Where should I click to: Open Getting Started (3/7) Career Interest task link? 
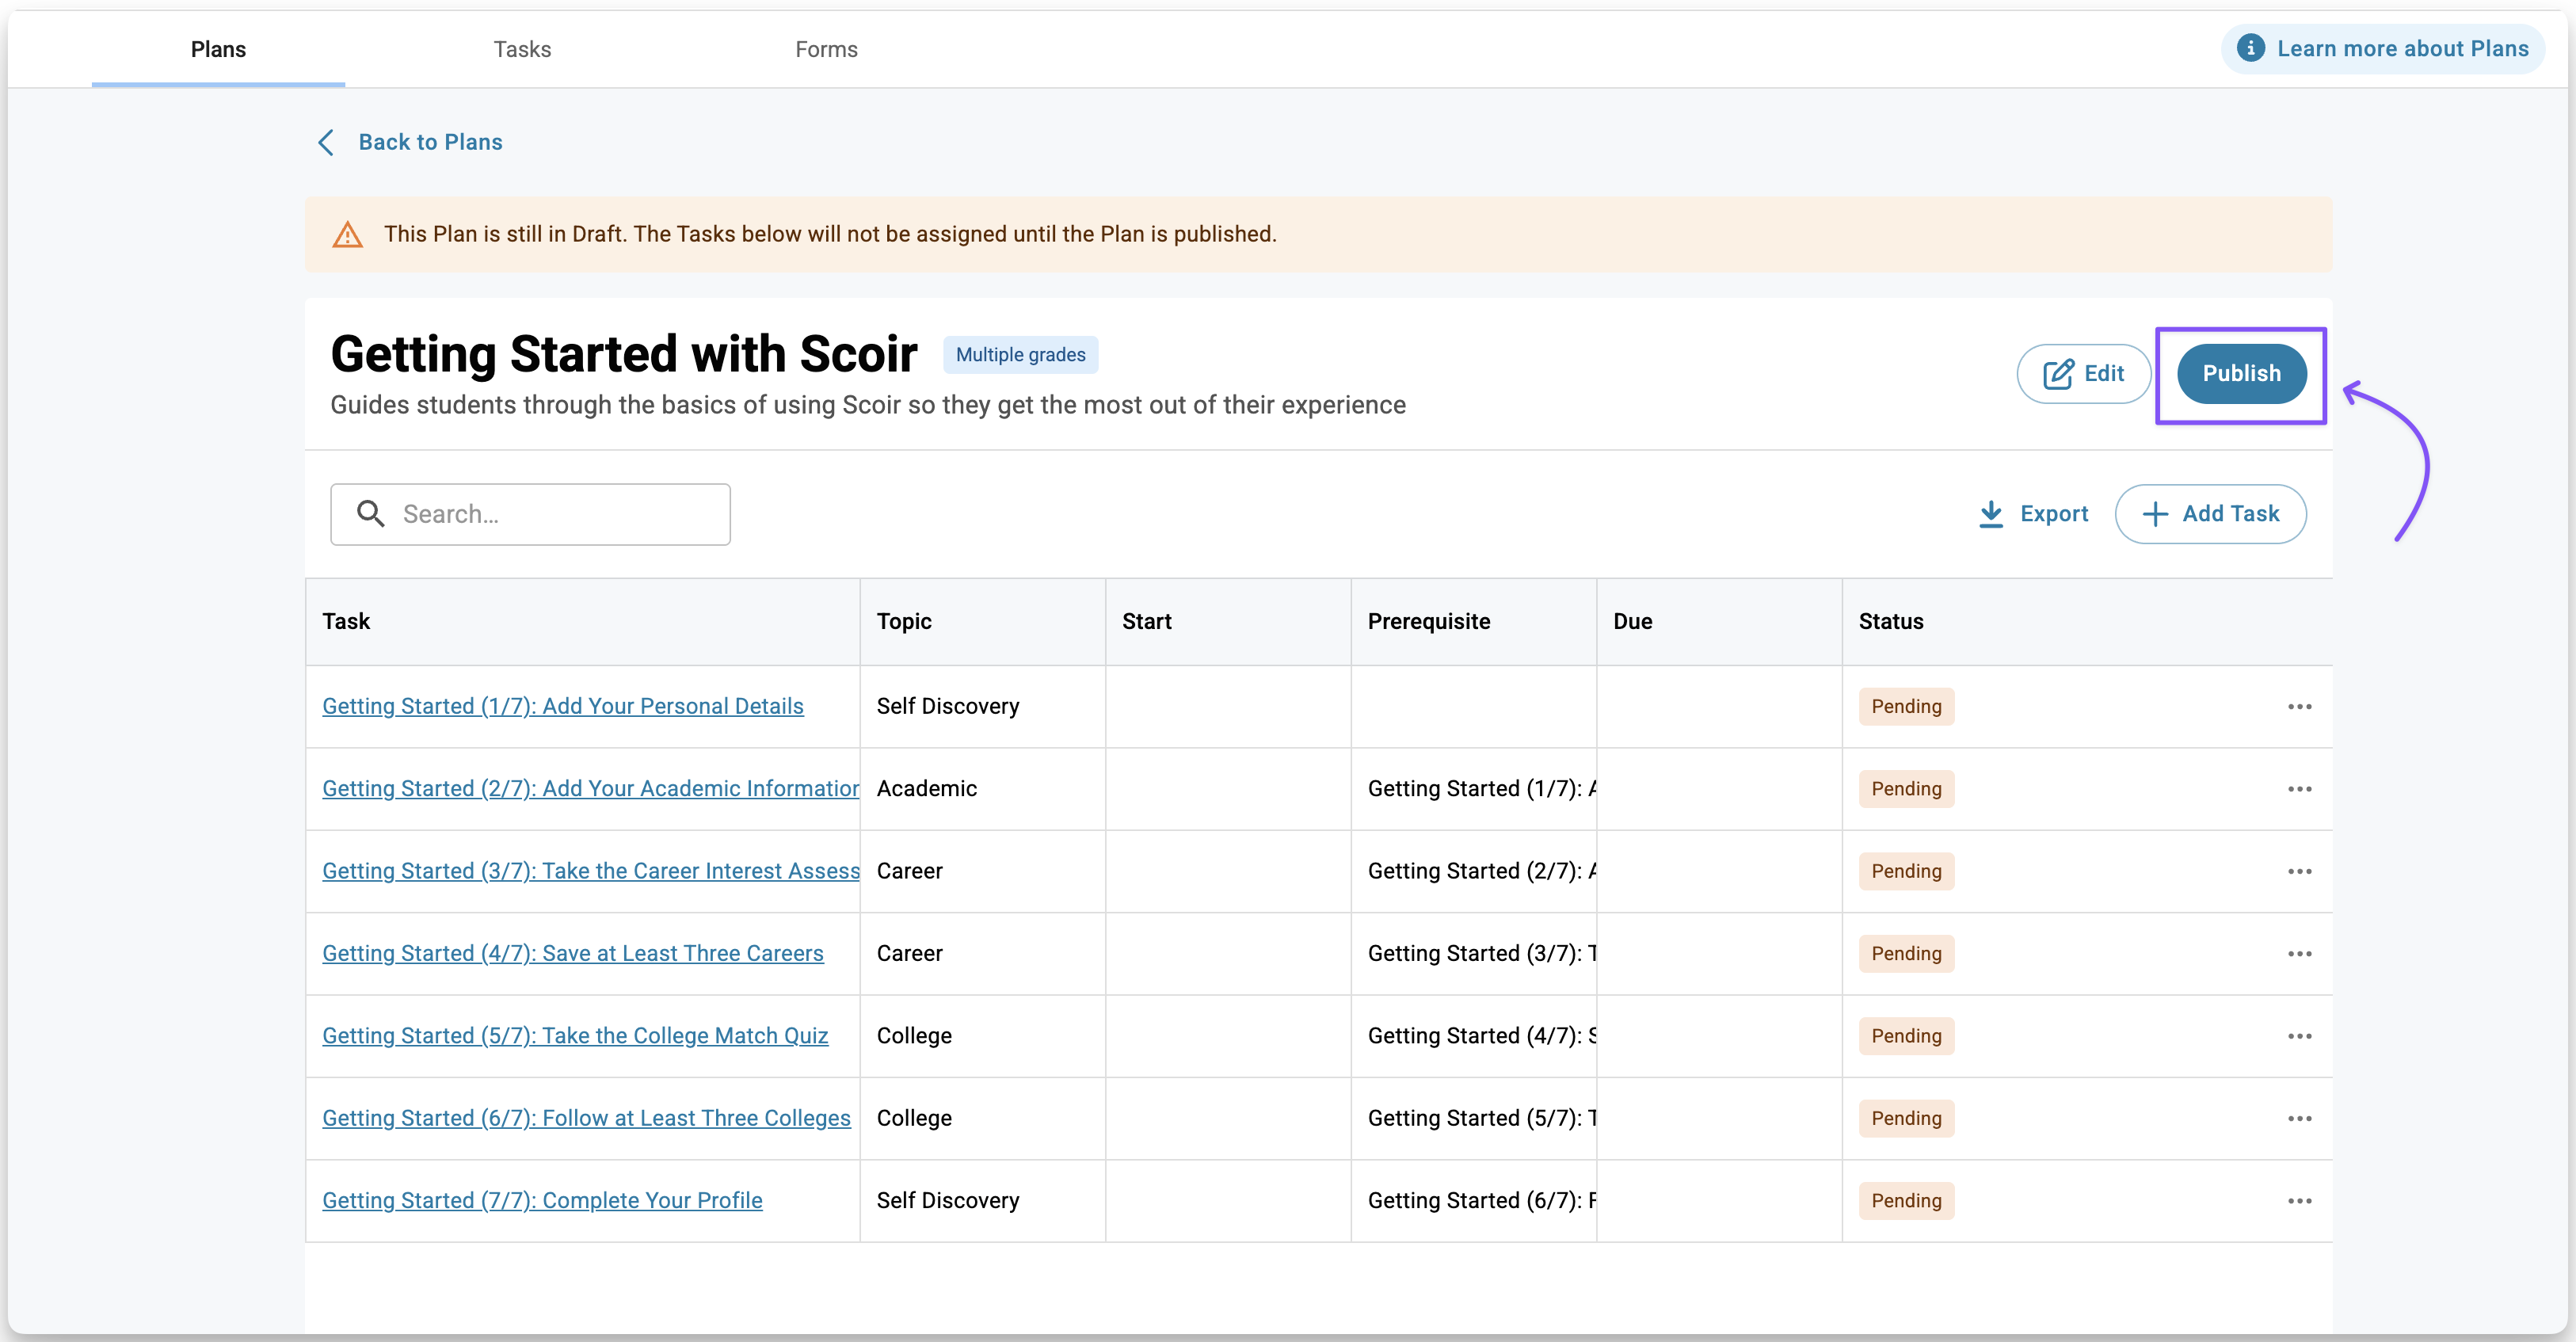coord(590,871)
